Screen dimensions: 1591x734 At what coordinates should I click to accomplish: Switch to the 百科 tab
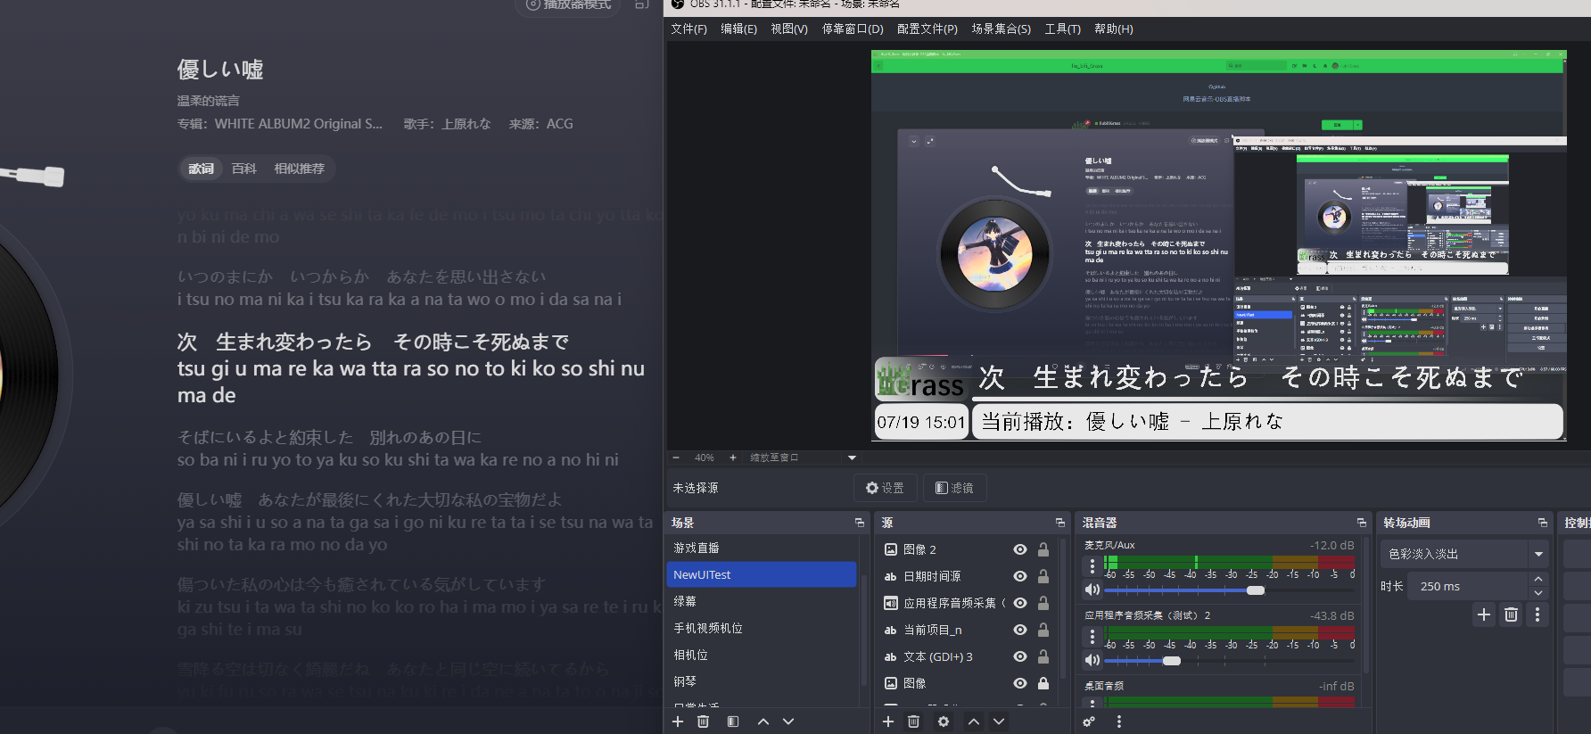(243, 169)
